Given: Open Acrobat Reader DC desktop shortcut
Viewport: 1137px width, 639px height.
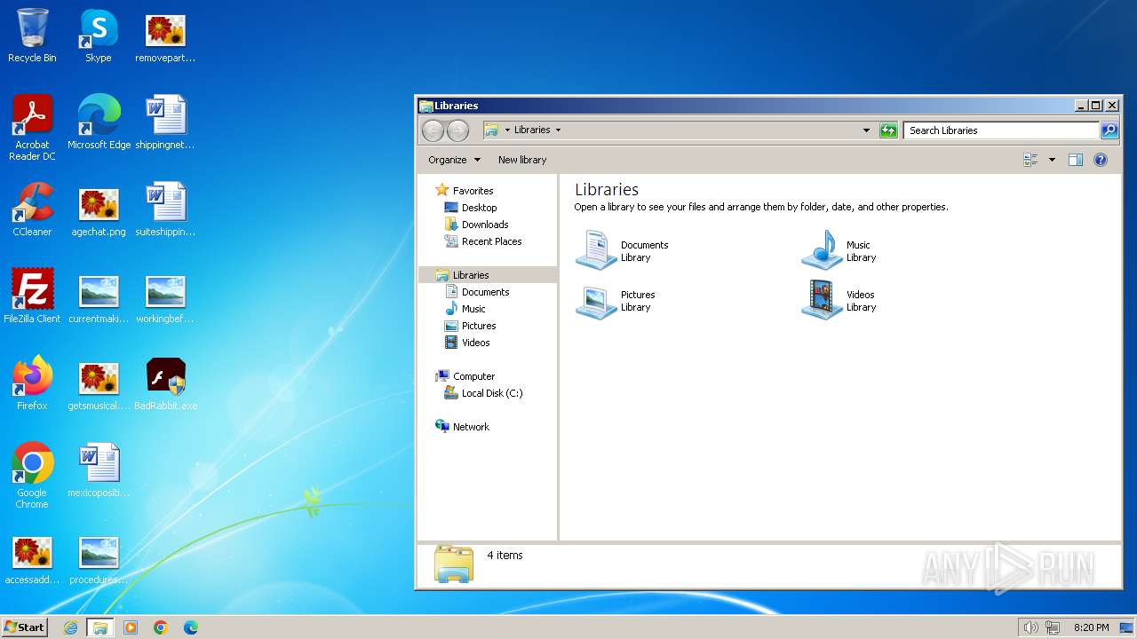Looking at the screenshot, I should [32, 128].
